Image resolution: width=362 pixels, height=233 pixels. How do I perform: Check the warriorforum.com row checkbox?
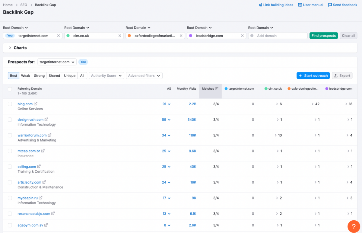[x=10, y=135]
